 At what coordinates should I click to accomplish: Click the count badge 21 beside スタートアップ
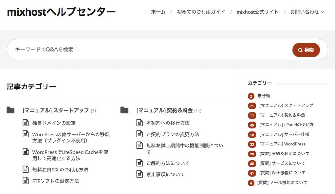pos(252,106)
